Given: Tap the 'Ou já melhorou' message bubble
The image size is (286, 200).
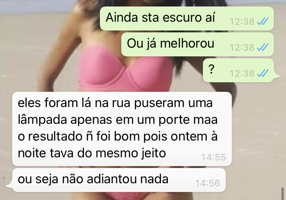Looking at the screenshot, I should point(198,44).
